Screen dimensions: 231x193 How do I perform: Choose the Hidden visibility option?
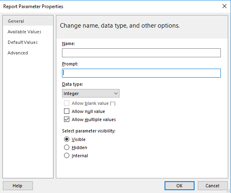tap(66, 147)
